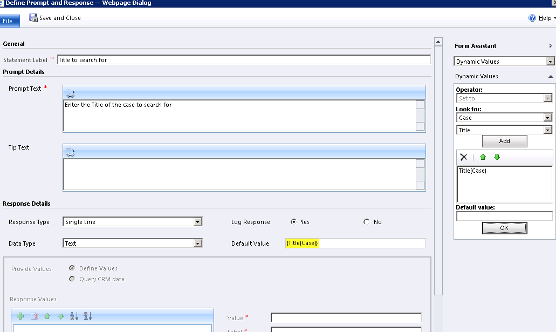Open the File menu
Screen dimensions: 556x332
10,20
